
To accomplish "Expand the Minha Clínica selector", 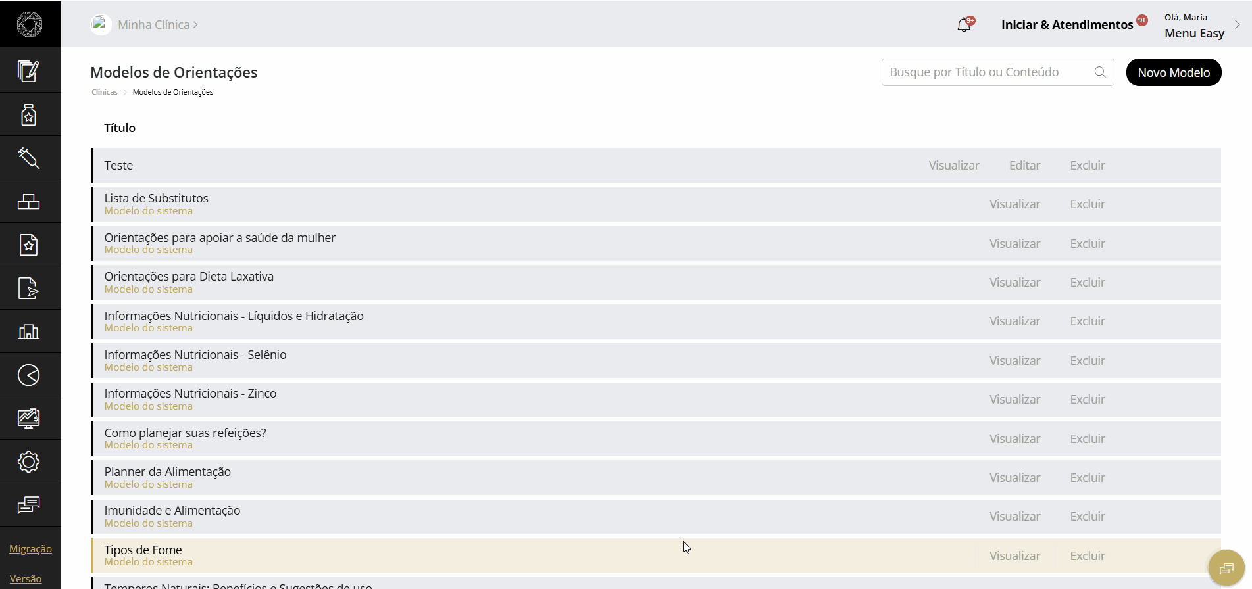I will click(x=157, y=25).
